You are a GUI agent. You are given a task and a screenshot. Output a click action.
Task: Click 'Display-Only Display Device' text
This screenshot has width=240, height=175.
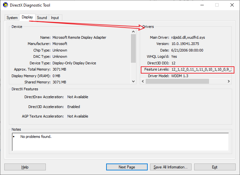74,63
